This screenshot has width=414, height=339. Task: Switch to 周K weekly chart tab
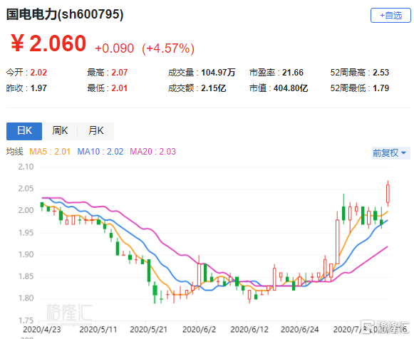coord(60,131)
